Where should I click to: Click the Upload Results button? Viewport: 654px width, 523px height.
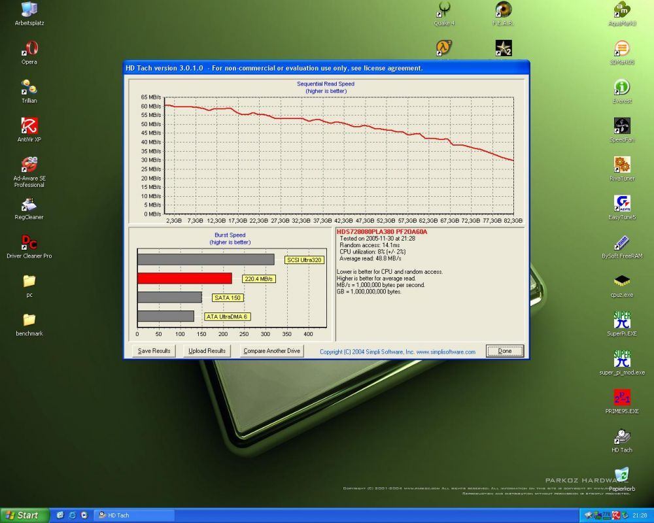pos(207,351)
